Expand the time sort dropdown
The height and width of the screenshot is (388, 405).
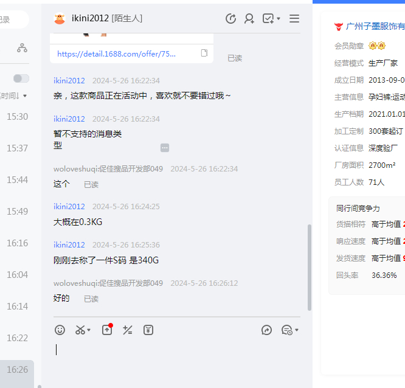(x=25, y=96)
